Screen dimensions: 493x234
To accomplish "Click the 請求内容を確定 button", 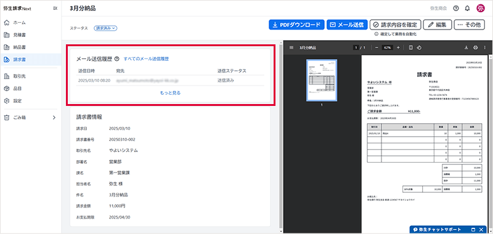I will click(x=395, y=25).
